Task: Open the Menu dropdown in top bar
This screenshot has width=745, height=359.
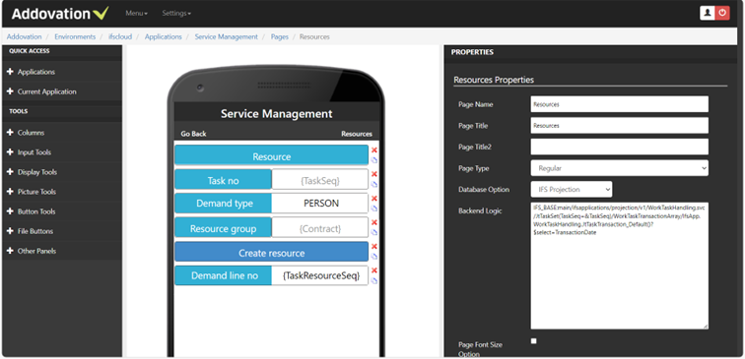Action: 136,14
